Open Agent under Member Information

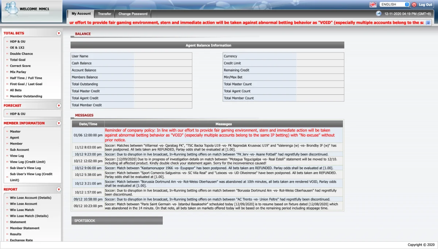click(x=14, y=138)
